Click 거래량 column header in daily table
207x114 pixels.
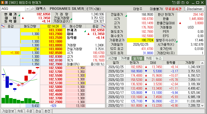pyautogui.click(x=190, y=63)
